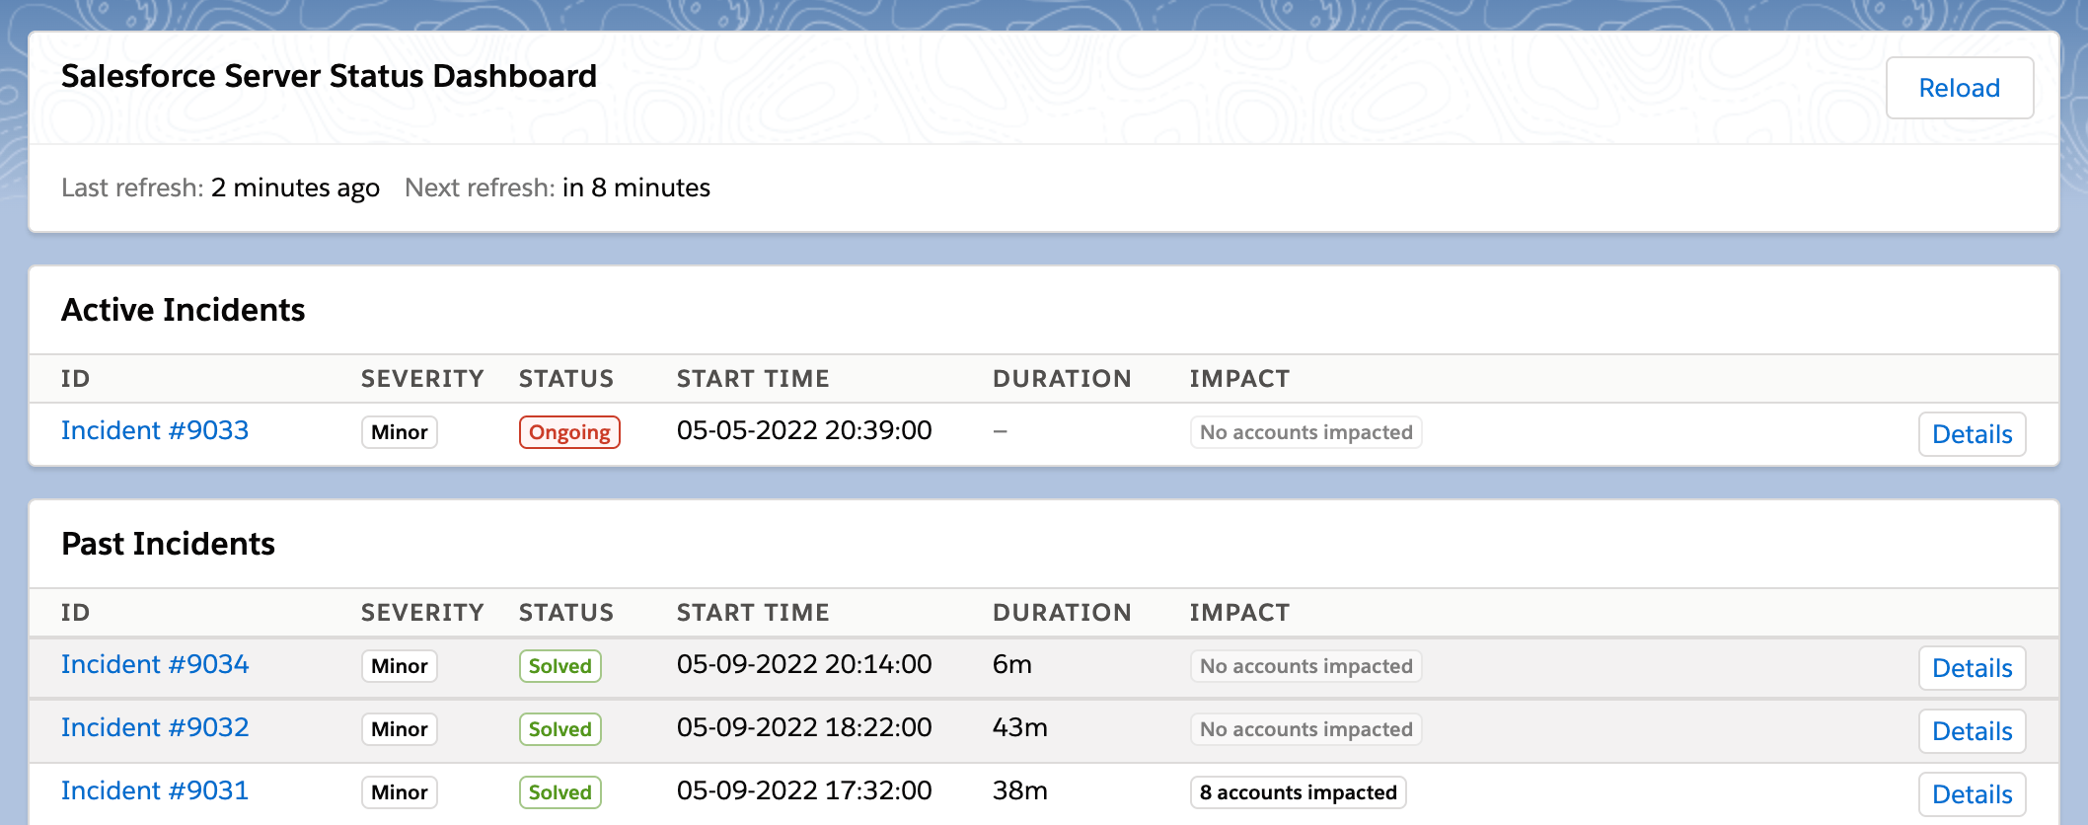Click Solved badge for Incident #9034

(560, 666)
